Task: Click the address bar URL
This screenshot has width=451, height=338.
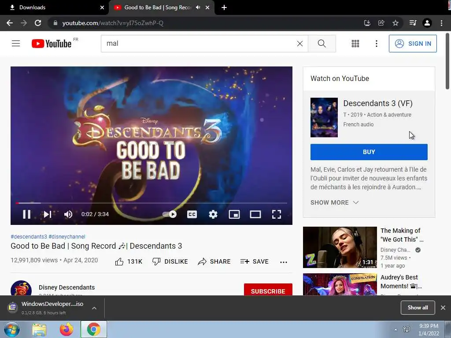Action: [113, 23]
